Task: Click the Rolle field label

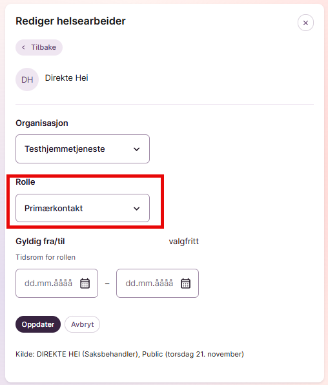Action: 25,182
